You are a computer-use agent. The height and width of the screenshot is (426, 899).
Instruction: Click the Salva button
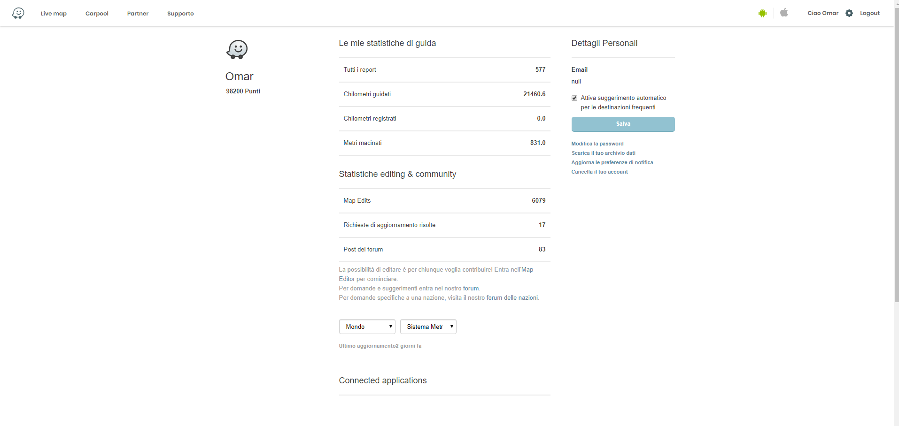623,124
